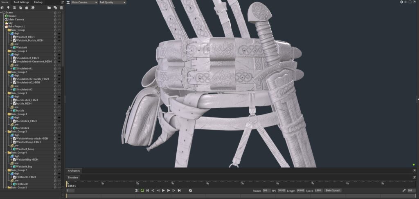Viewport: 419px width, 199px height.
Task: Toggle lock on Bake Project 1 row
Action: click(55, 27)
